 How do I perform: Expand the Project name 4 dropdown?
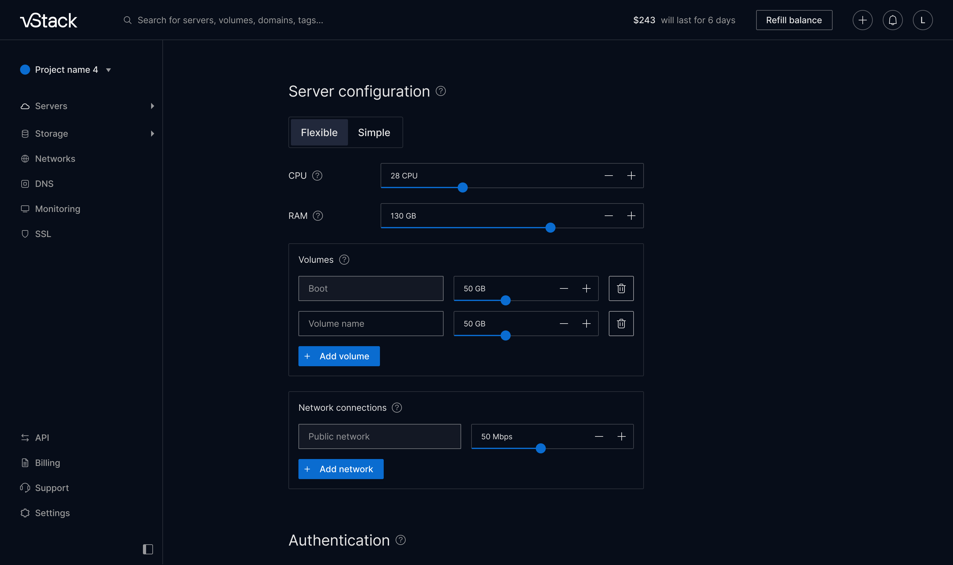[108, 70]
